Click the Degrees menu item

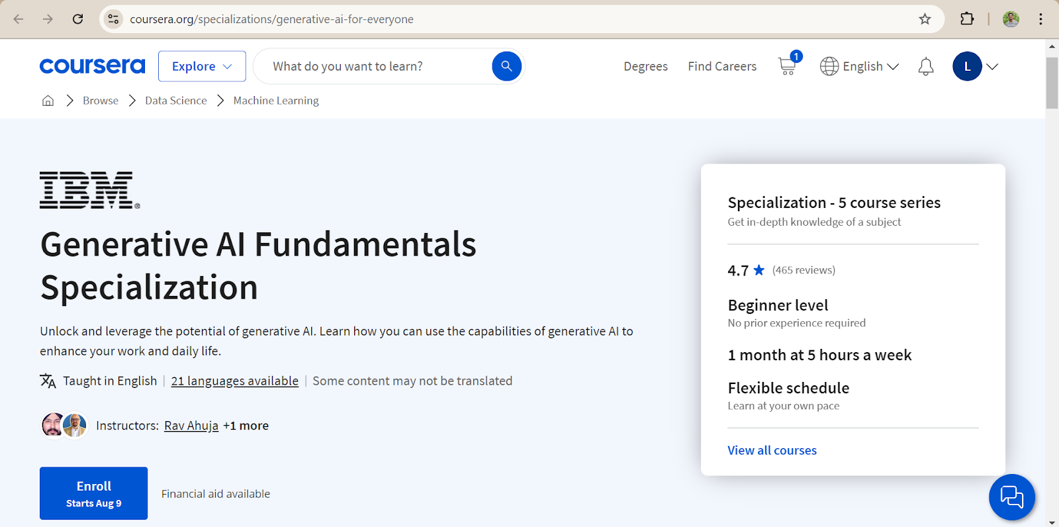[645, 66]
